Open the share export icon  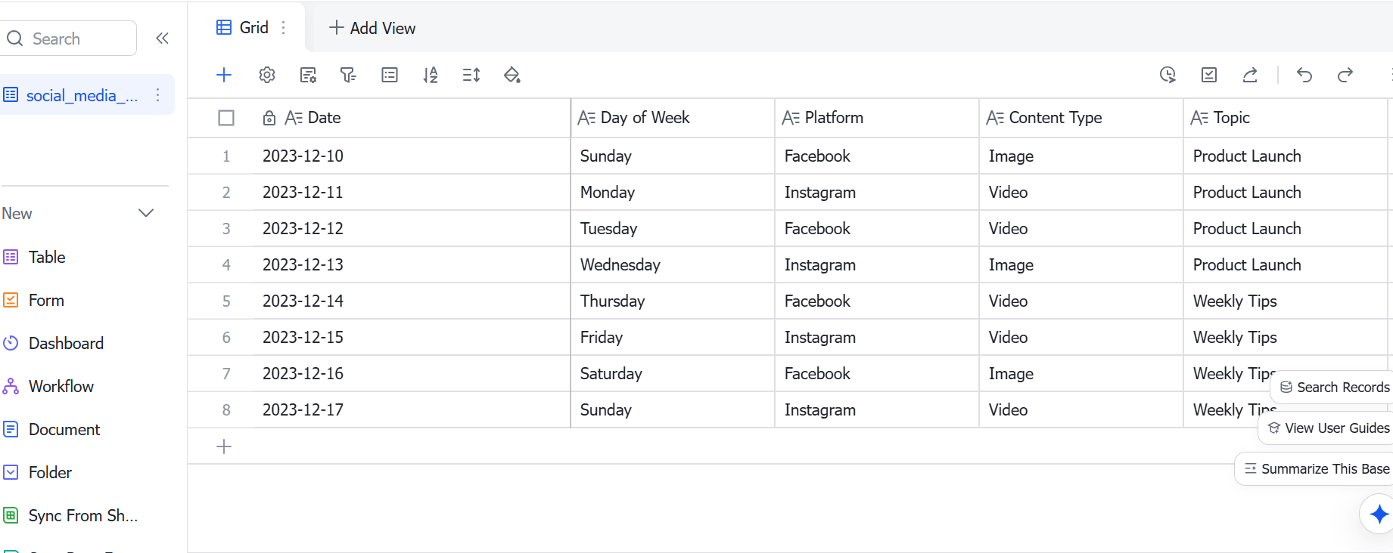click(1250, 75)
